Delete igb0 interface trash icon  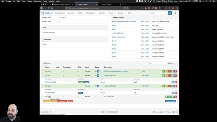pos(176,71)
